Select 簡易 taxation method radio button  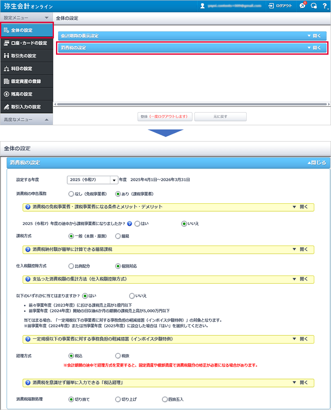click(x=118, y=236)
